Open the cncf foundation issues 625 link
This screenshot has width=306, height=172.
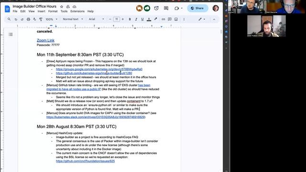click(x=85, y=161)
